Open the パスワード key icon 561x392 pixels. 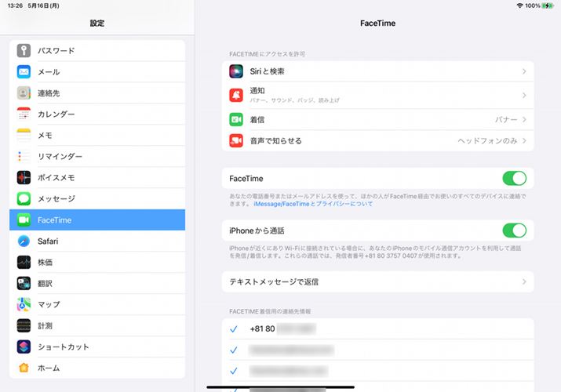tap(24, 51)
